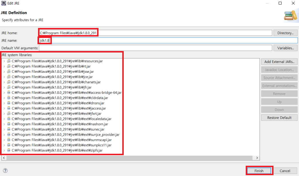The height and width of the screenshot is (176, 299).
Task: Click the jar icon of jfxrt.jar
Action: point(9,114)
